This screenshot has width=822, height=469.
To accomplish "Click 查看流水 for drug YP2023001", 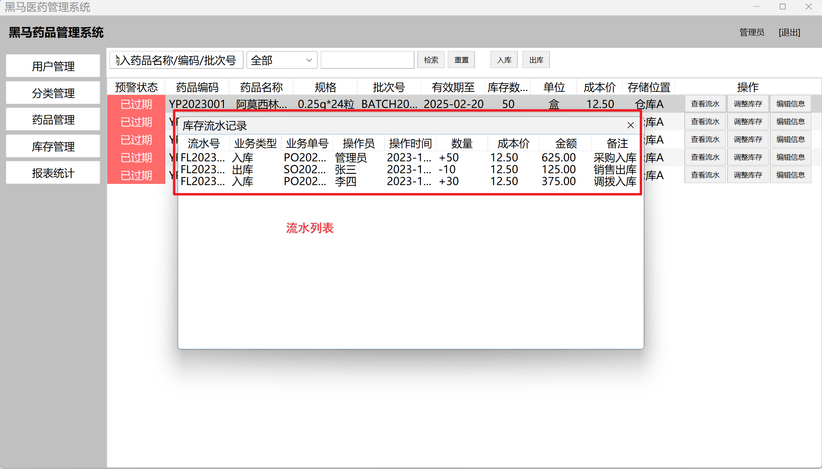I will [705, 104].
